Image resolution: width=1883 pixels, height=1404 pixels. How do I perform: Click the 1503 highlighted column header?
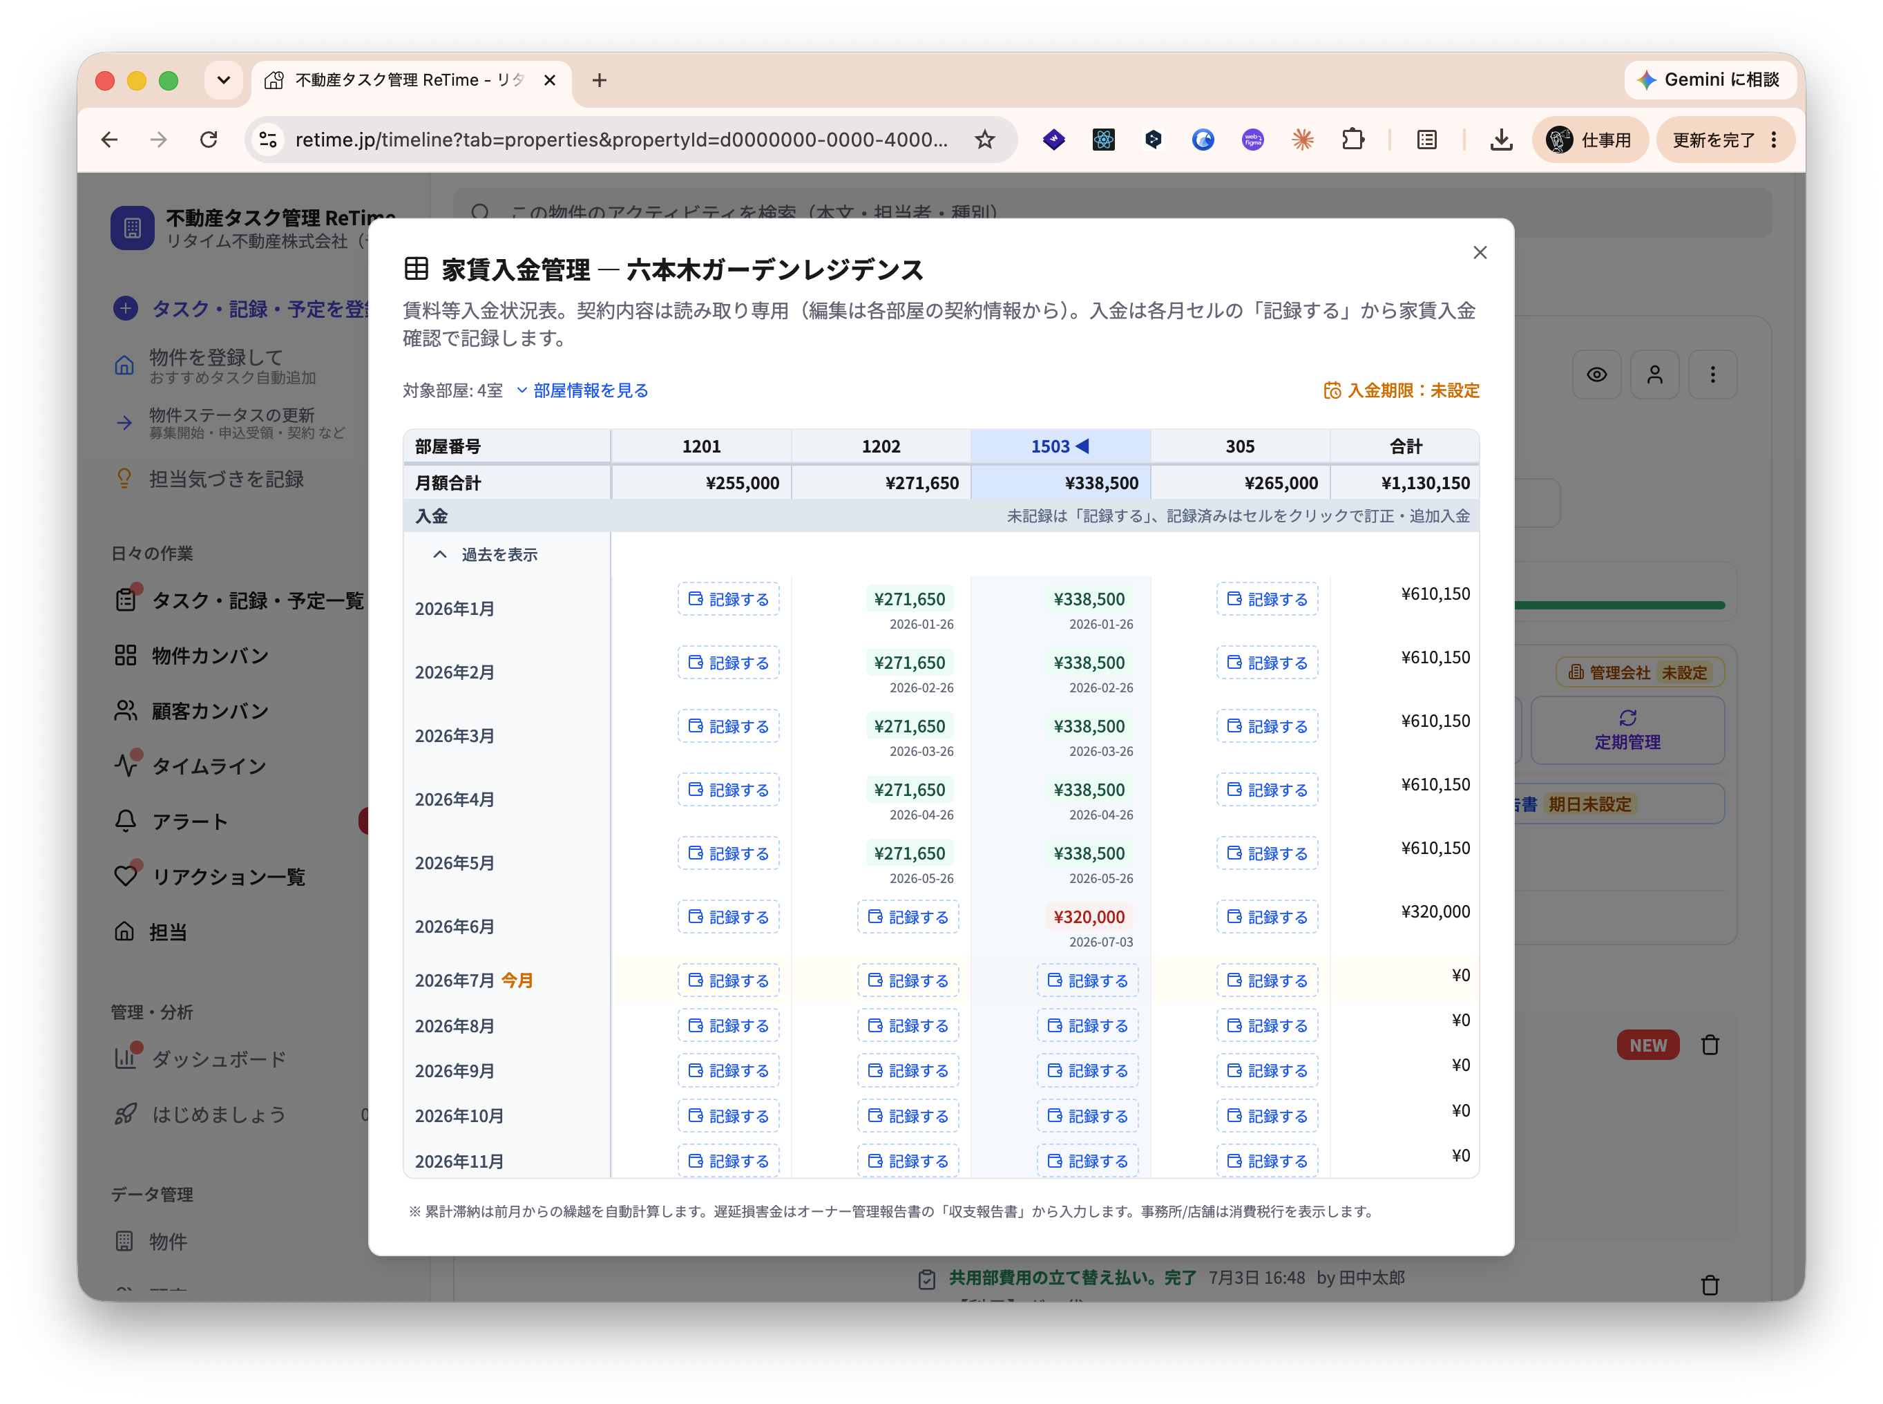[1060, 446]
